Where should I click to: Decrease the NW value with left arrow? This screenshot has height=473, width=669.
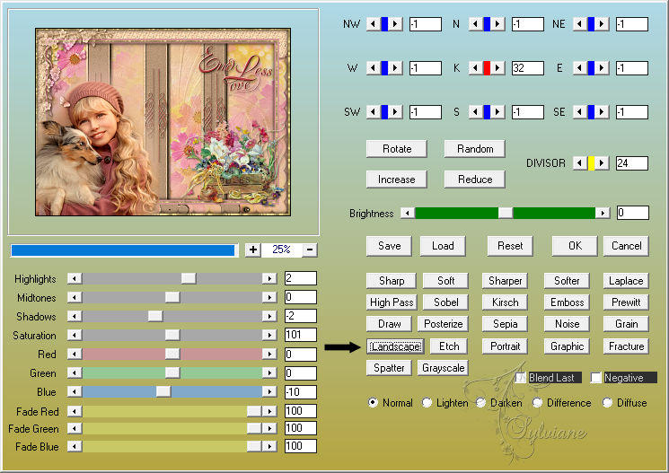tap(374, 24)
